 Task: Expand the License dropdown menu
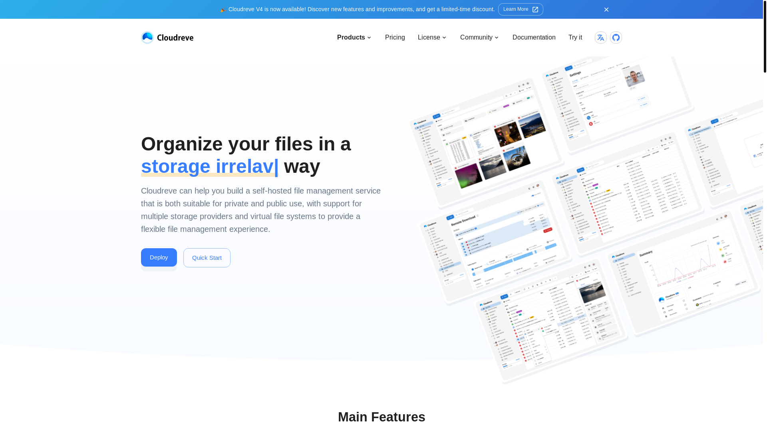coord(432,38)
